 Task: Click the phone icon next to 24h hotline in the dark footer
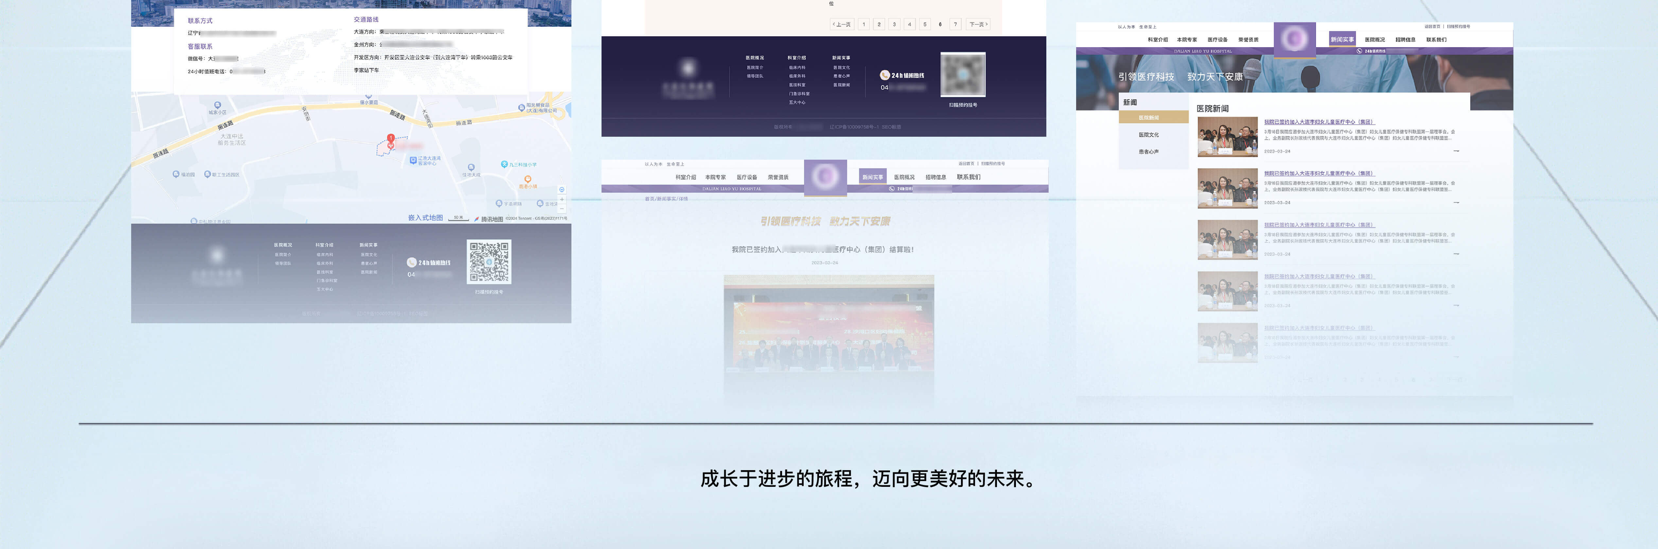885,75
